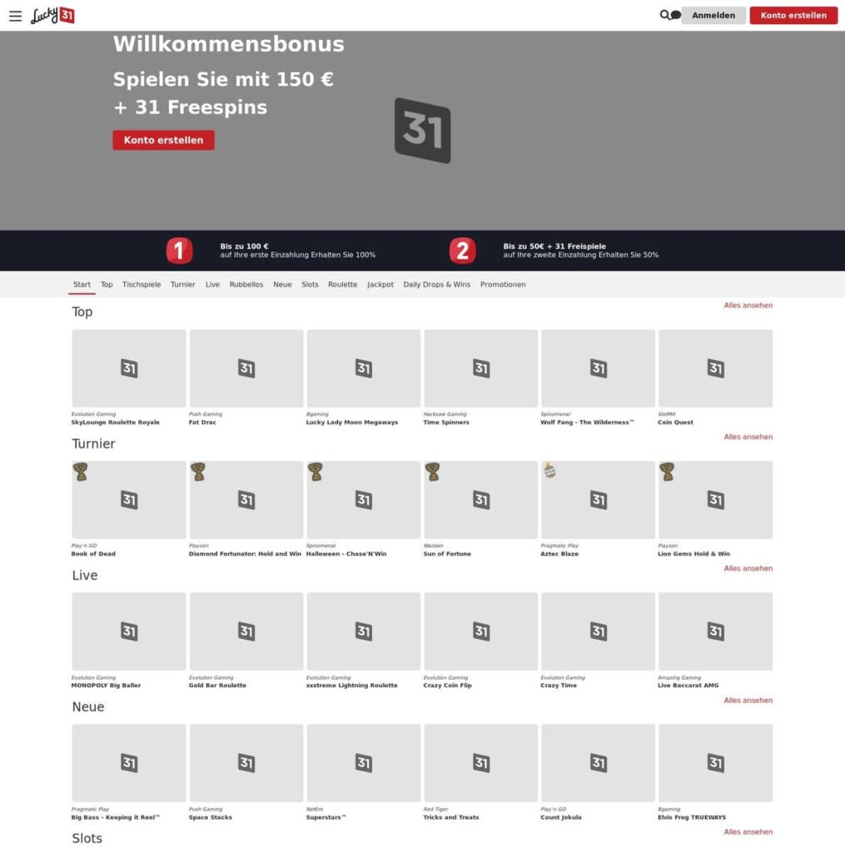845x853 pixels.
Task: Click the number 1 first deposit badge
Action: tap(179, 251)
